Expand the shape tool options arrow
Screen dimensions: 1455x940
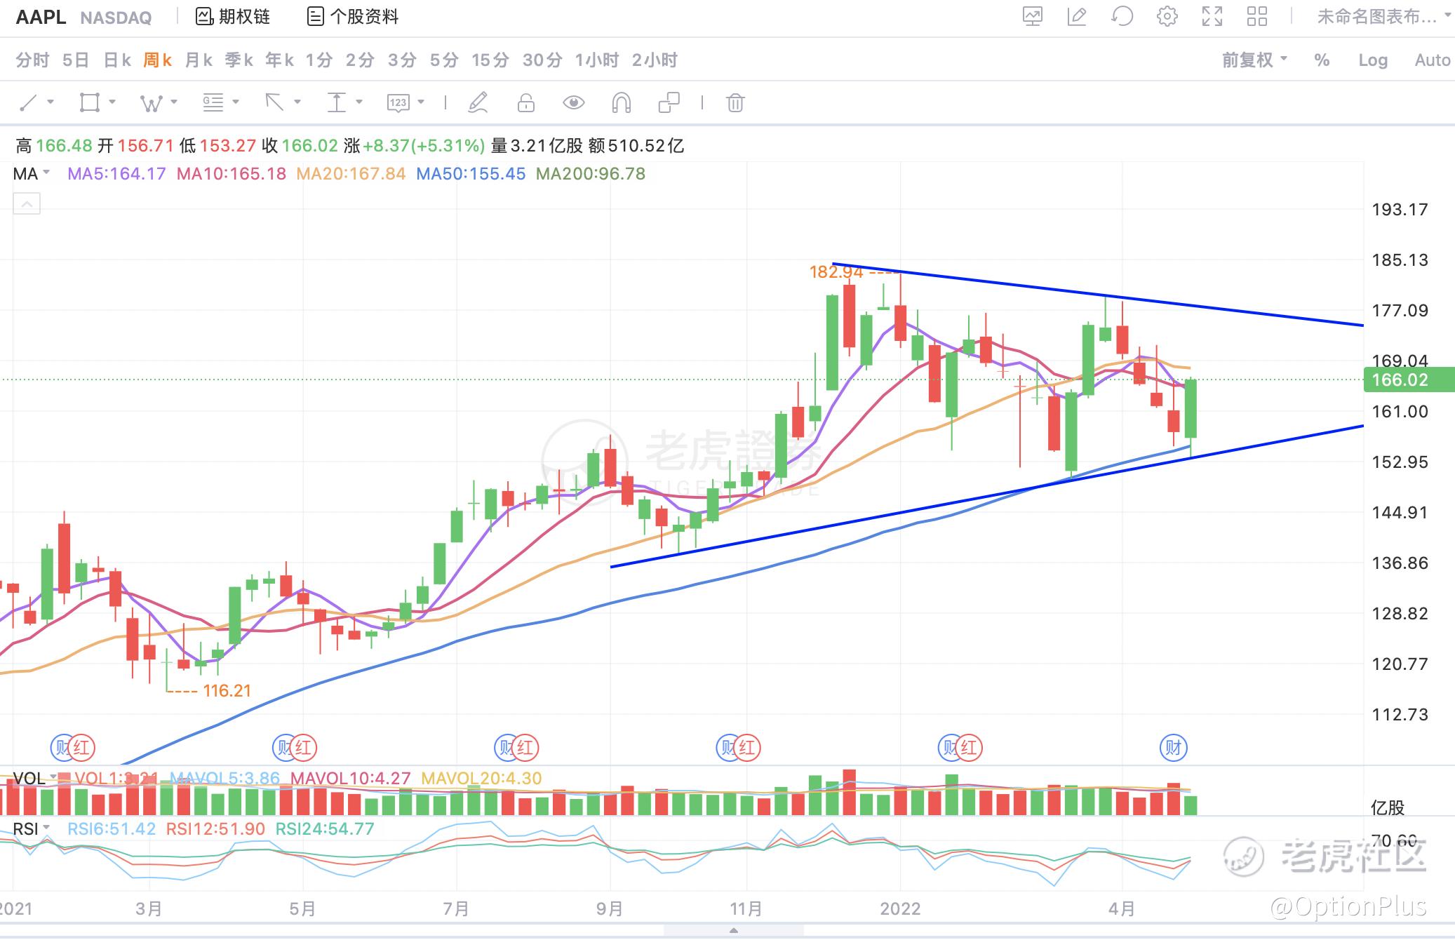pos(112,102)
